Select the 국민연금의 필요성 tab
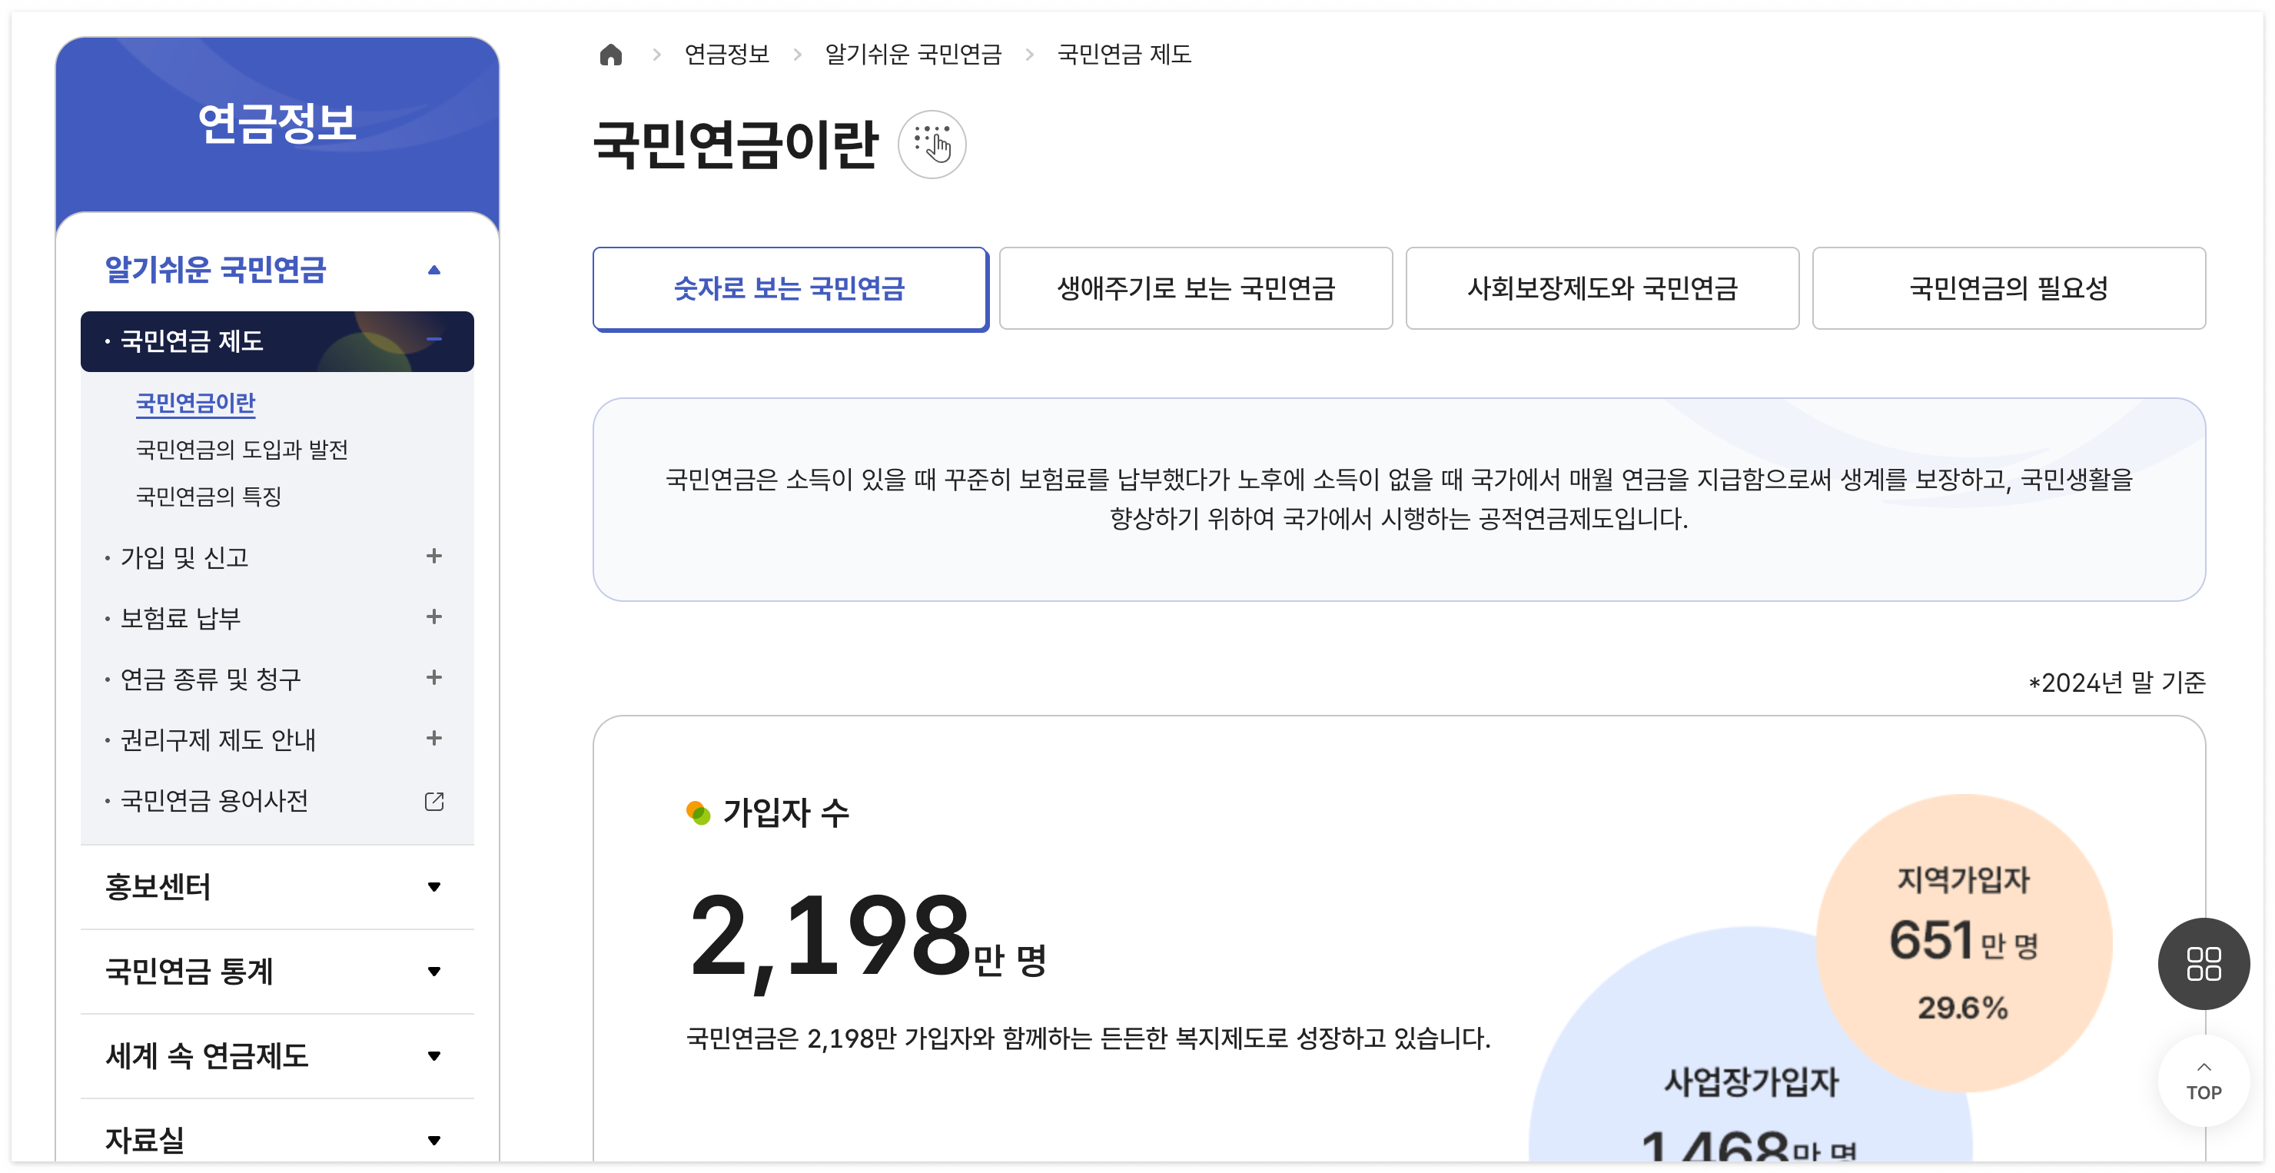 (2008, 289)
